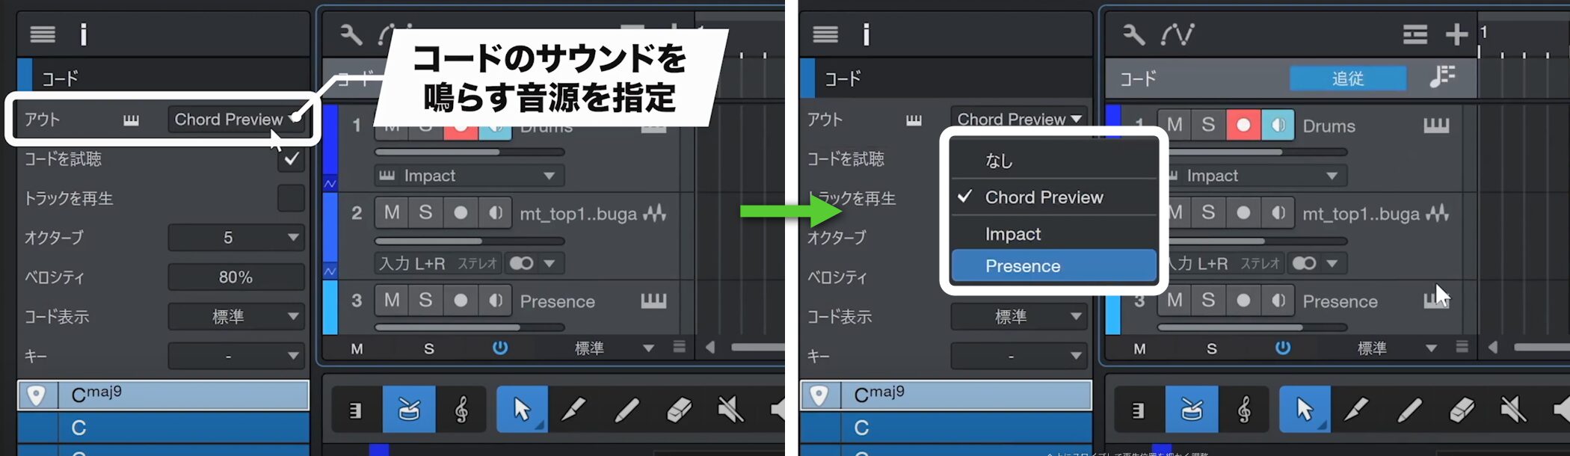Screen dimensions: 1570x456
Task: Open the automation curve icon in right panel
Action: click(x=1177, y=34)
